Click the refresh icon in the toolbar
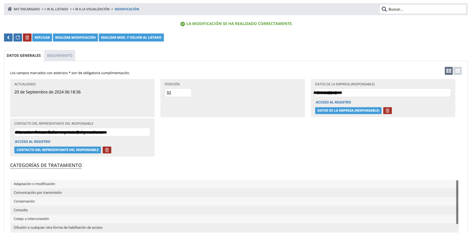 (x=18, y=38)
